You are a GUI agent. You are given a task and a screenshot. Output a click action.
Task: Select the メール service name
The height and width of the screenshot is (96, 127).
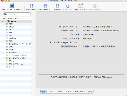(x=12, y=67)
